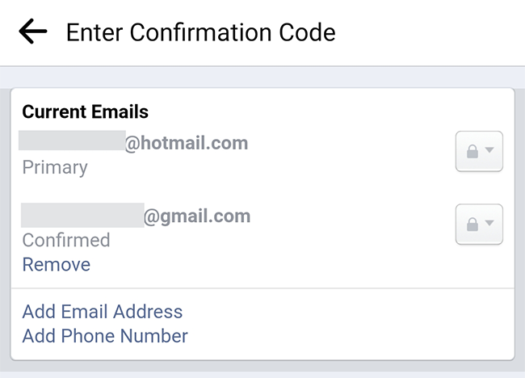The width and height of the screenshot is (525, 378).
Task: Expand the audience selector button for primary email
Action: point(479,151)
